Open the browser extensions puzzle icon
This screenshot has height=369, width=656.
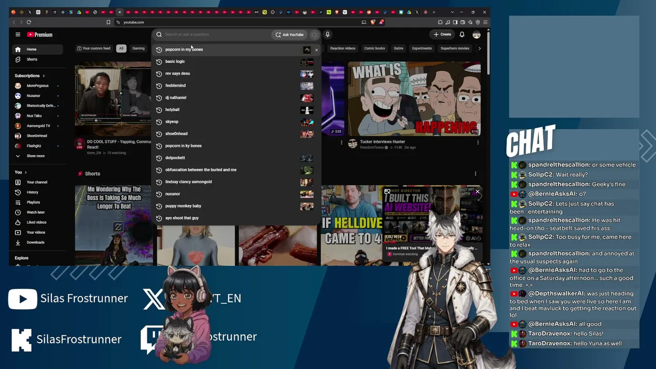click(x=440, y=22)
